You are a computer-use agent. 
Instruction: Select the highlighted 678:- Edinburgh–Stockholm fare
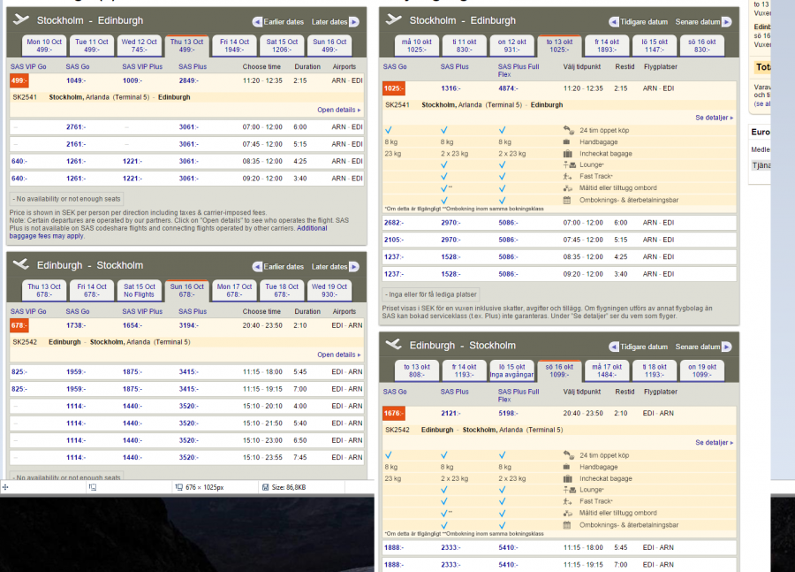[x=19, y=325]
